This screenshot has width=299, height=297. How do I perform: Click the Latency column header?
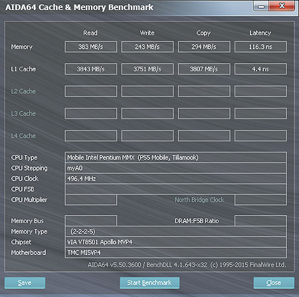(260, 33)
